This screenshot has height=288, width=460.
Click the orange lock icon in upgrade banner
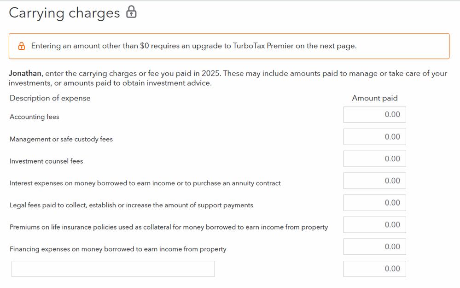[x=21, y=46]
